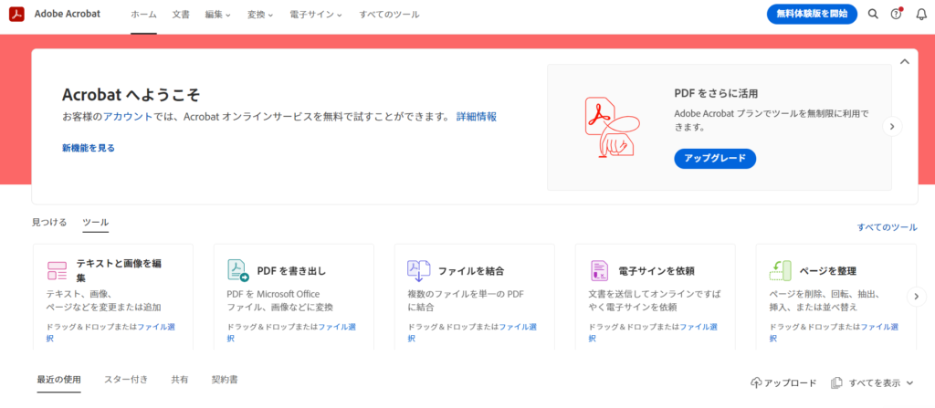The width and height of the screenshot is (935, 408).
Task: Select the ツール tab
Action: (95, 222)
